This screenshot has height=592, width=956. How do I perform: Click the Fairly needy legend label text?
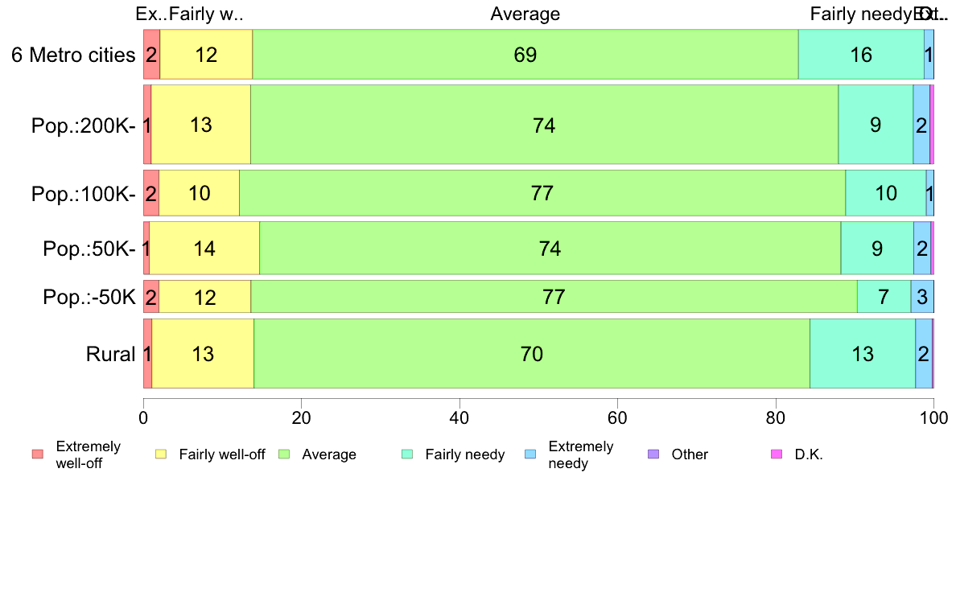click(465, 454)
